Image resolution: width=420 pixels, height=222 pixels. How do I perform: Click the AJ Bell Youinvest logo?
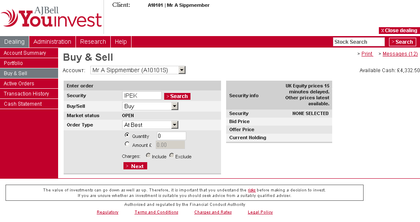click(x=51, y=17)
